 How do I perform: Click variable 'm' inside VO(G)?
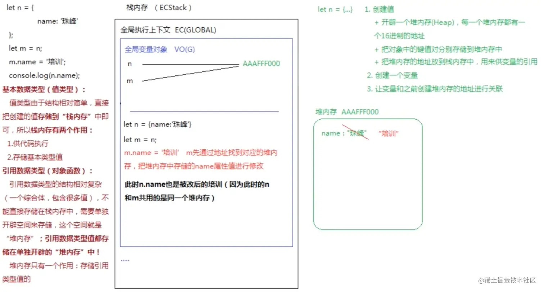pyautogui.click(x=130, y=81)
